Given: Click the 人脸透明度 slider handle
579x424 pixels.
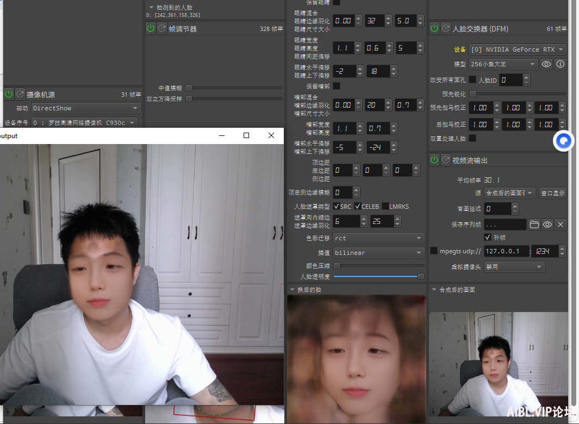Looking at the screenshot, I should (x=421, y=276).
